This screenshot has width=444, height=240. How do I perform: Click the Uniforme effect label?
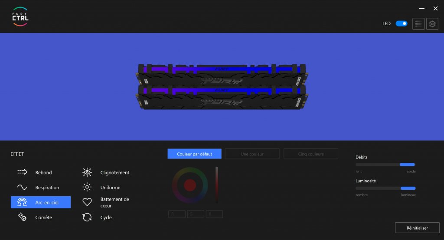(x=110, y=187)
